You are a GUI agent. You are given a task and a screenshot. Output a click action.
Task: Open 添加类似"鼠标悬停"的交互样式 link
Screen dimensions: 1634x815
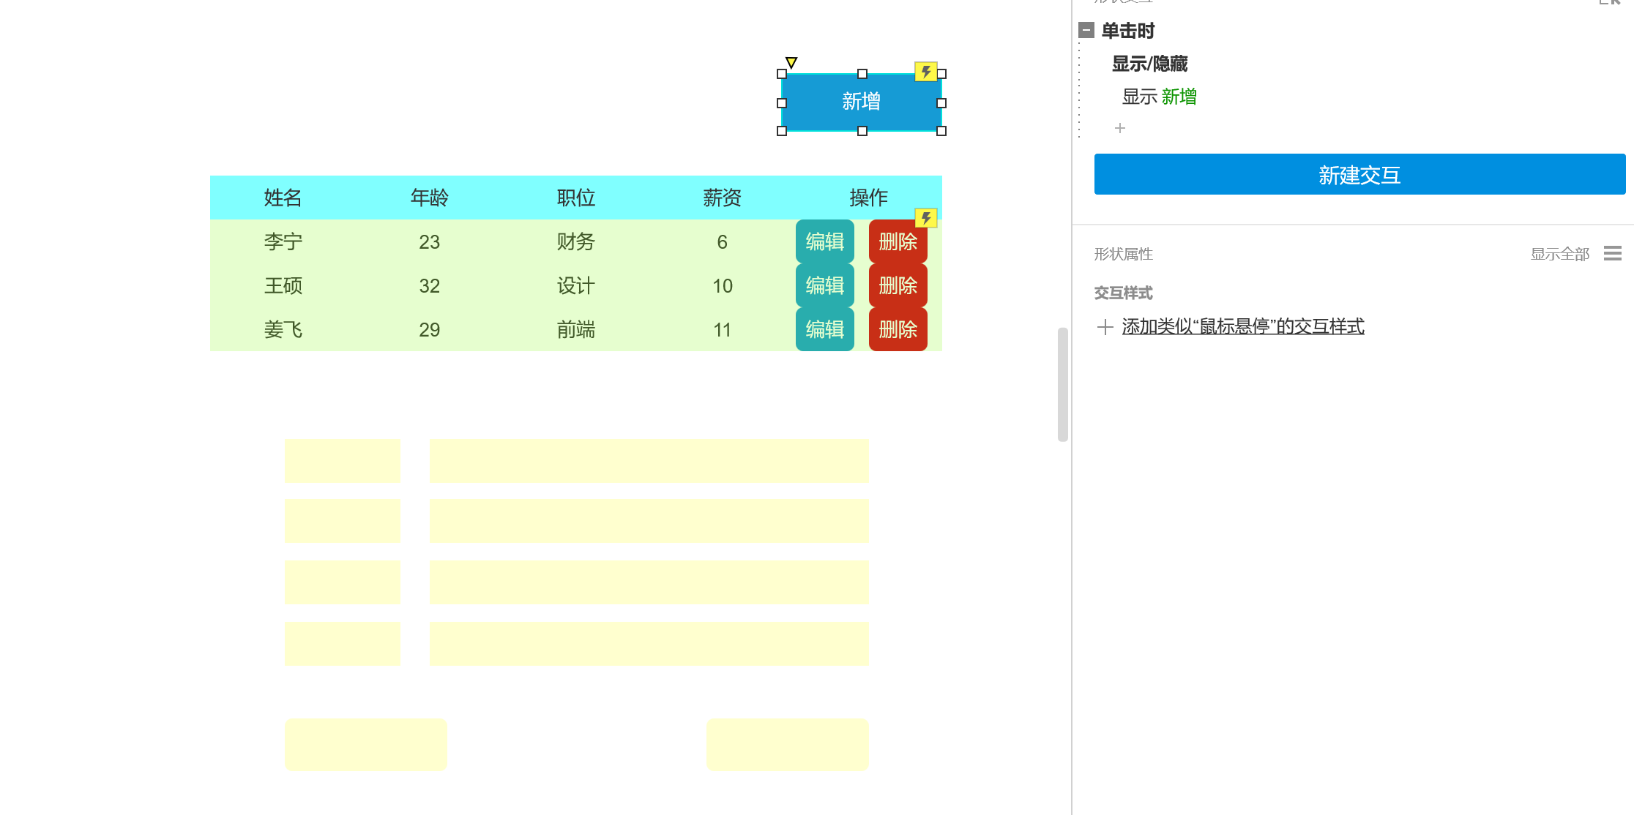tap(1242, 326)
